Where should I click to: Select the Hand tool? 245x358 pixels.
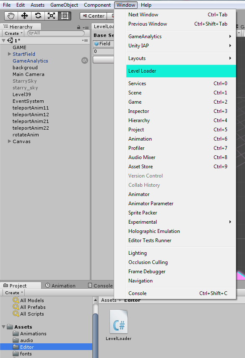(11, 16)
